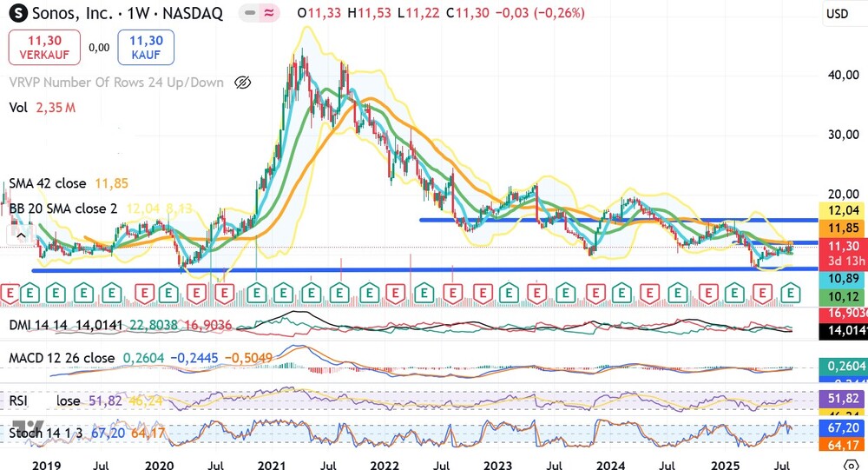Toggle the pink approximate-equal pill icon
Viewport: 868px width, 470px height.
pos(269,13)
